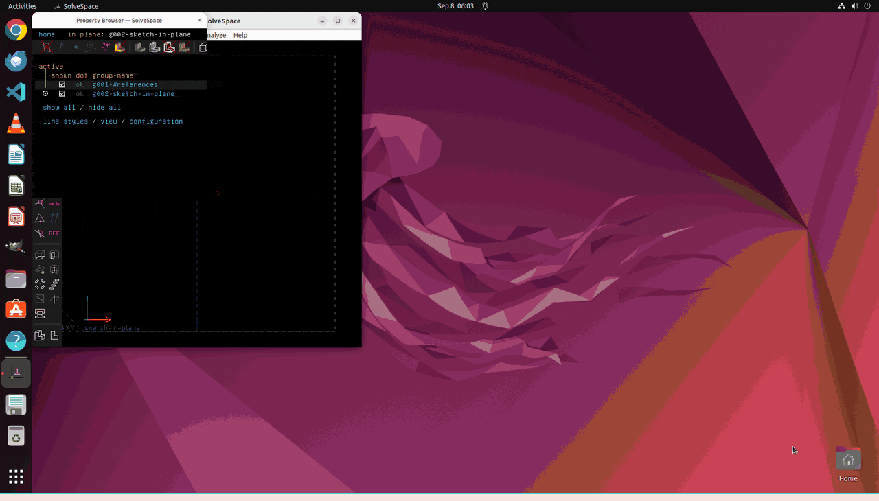The image size is (879, 501).
Task: Create a new lathe group
Action: tap(54, 255)
